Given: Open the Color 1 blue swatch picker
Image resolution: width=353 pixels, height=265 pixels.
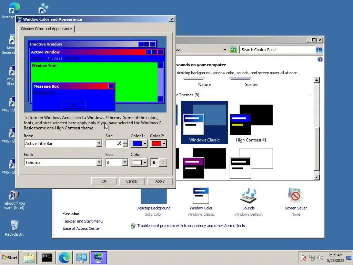Looking at the screenshot, I should click(139, 144).
